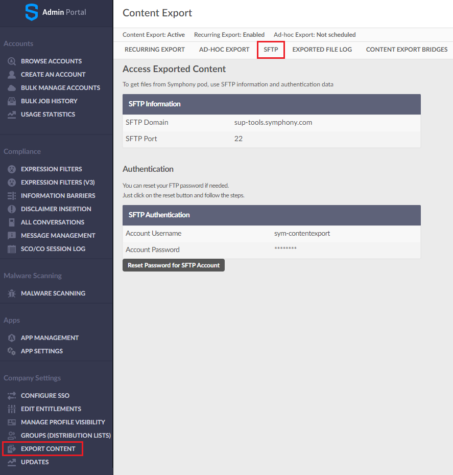Screen dimensions: 453x475
Task: Go to Malware Scanning page
Action: [53, 293]
